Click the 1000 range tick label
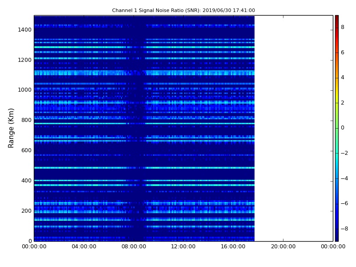 (24, 90)
